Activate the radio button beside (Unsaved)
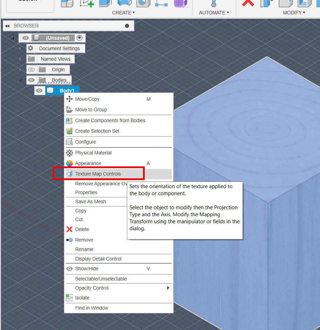320x330 pixels. (x=79, y=38)
